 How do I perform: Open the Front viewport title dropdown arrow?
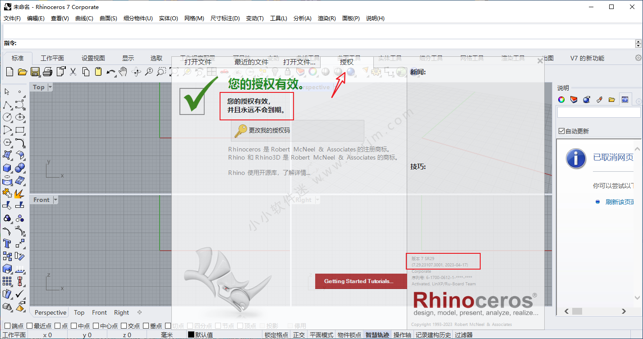point(55,200)
